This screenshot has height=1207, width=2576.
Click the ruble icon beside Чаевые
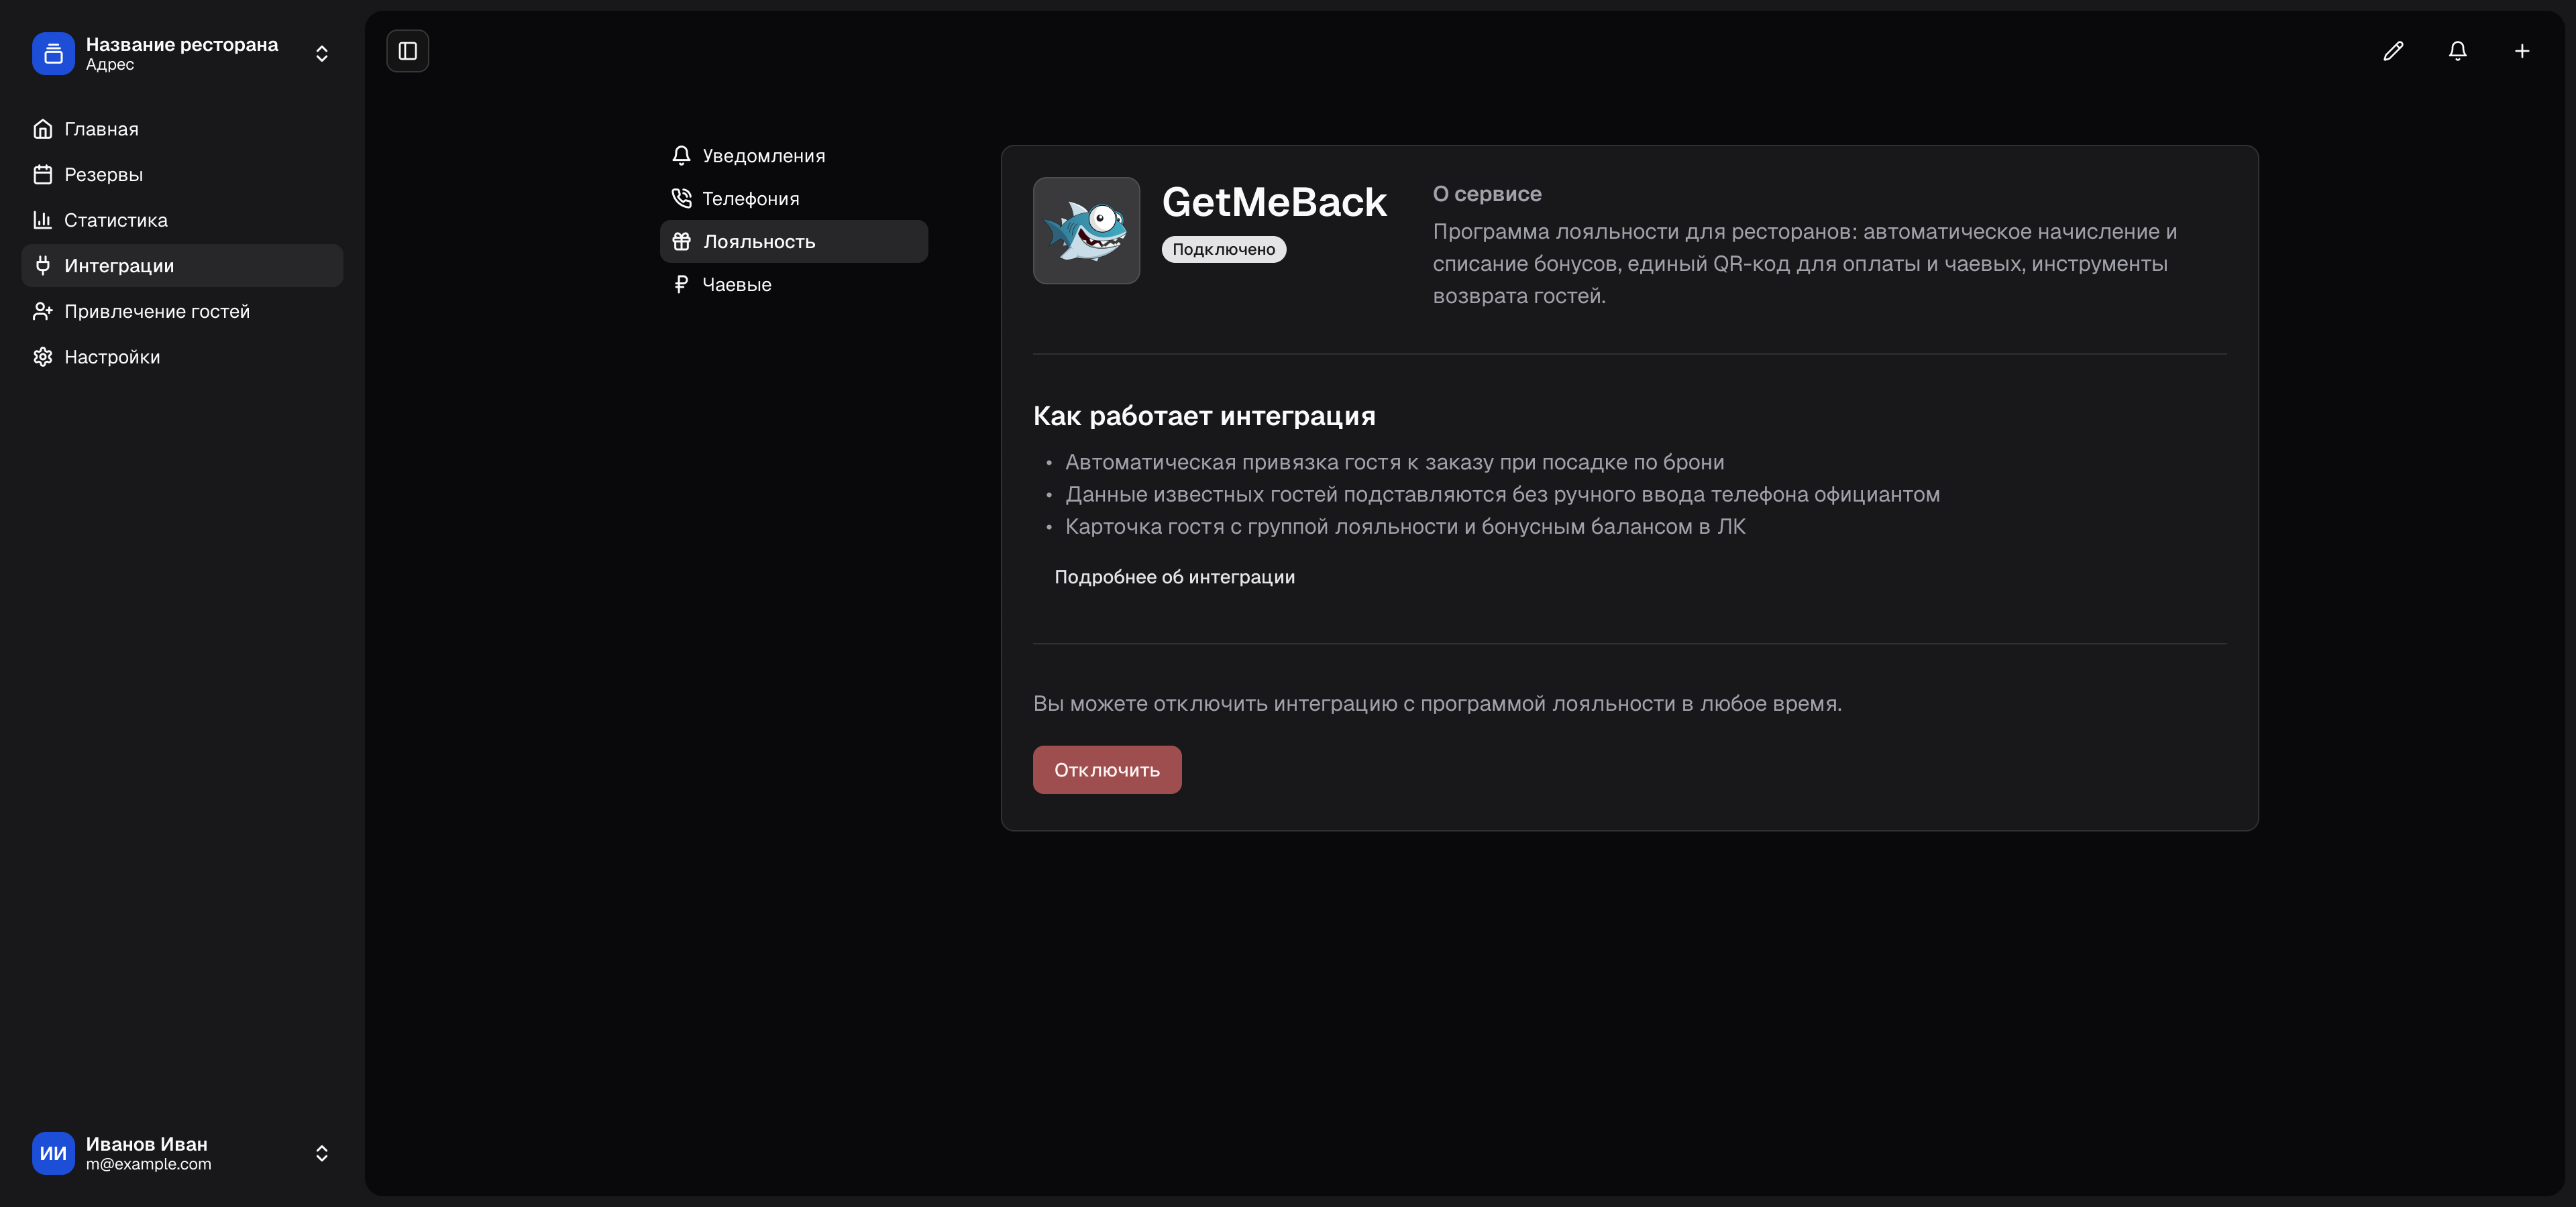point(681,285)
